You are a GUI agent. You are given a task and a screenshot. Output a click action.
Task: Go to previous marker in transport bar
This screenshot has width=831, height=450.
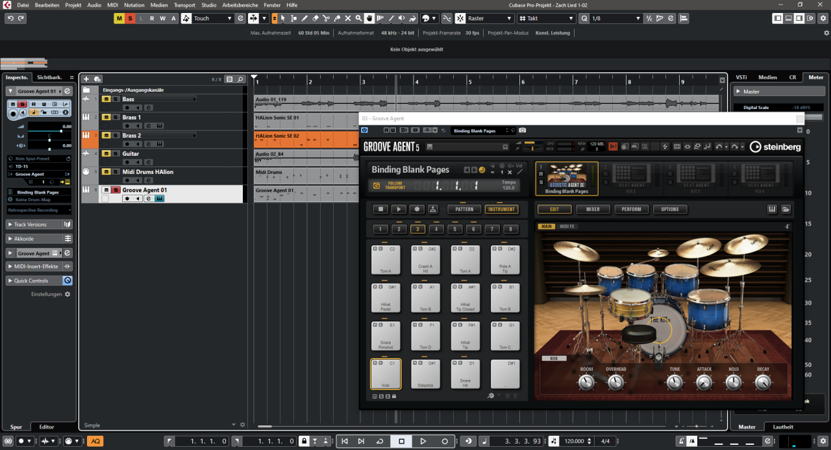point(345,441)
